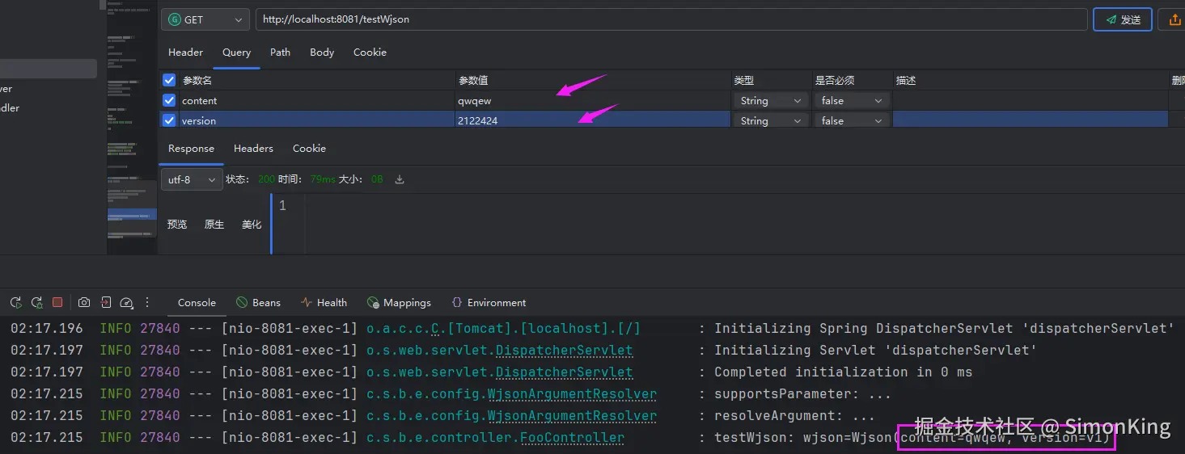Open the utf-8 encoding dropdown
The height and width of the screenshot is (454, 1185).
(x=192, y=179)
